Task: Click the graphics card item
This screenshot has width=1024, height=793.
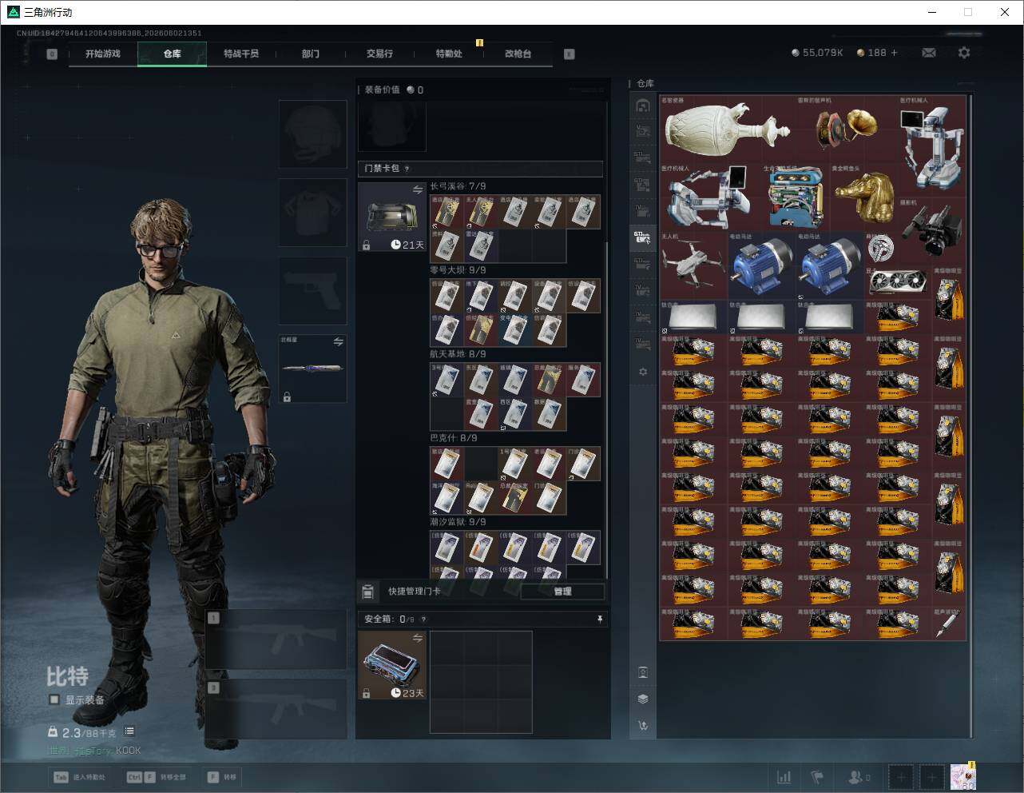Action: (x=897, y=282)
